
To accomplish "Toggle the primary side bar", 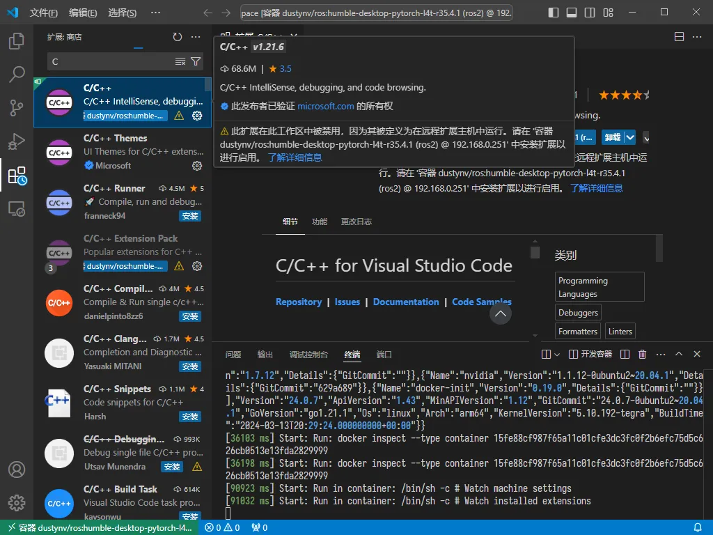I will click(x=554, y=13).
